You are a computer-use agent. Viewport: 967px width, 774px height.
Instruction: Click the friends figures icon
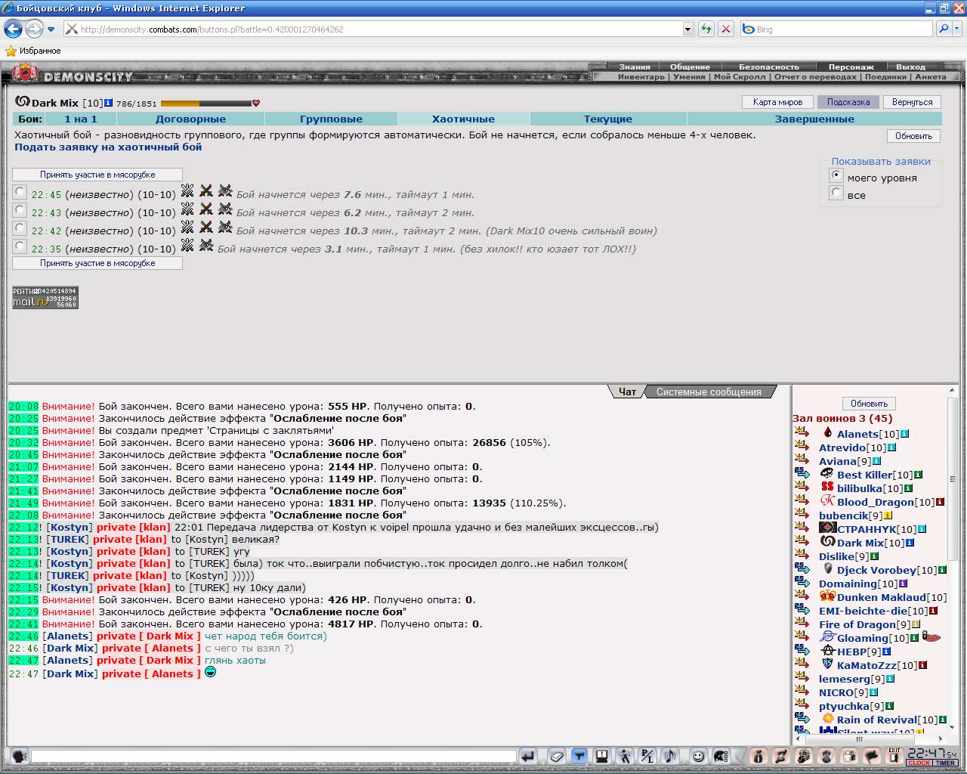849,755
